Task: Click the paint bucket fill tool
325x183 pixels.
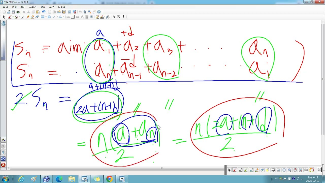Action: (108, 17)
